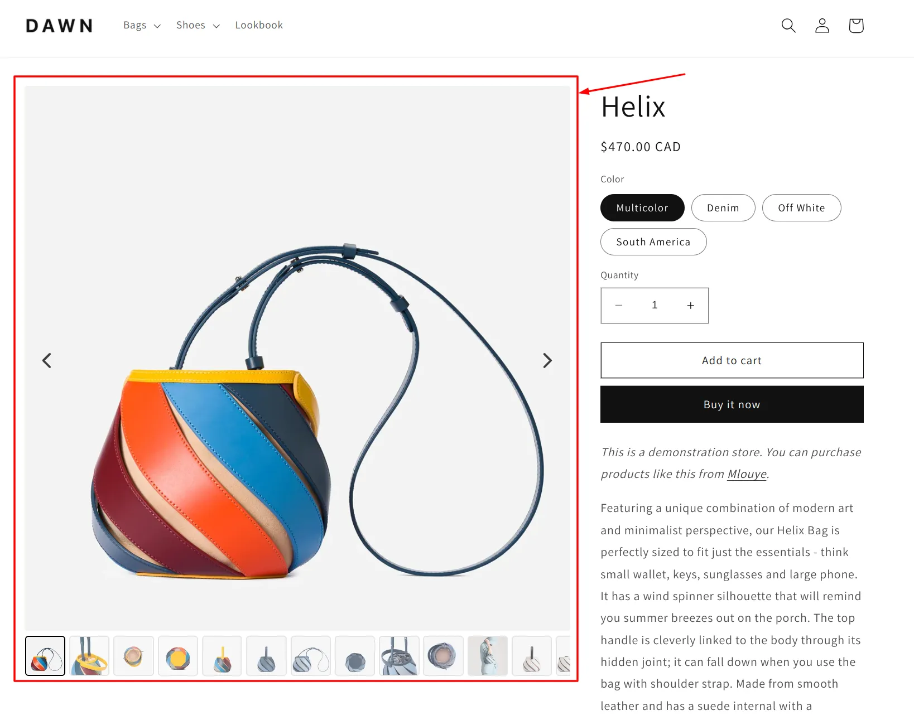Screen dimensions: 914x720
Task: Select the Multicolor color option
Action: pos(642,208)
